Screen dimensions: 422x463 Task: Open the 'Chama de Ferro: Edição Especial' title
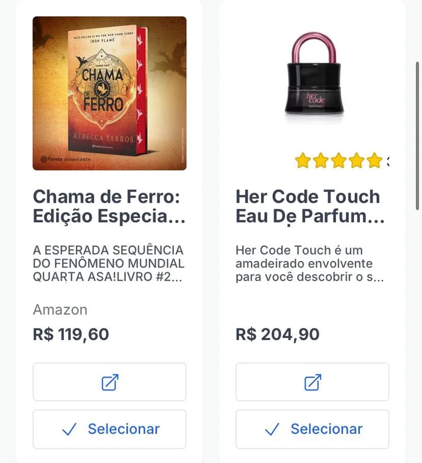(x=109, y=207)
